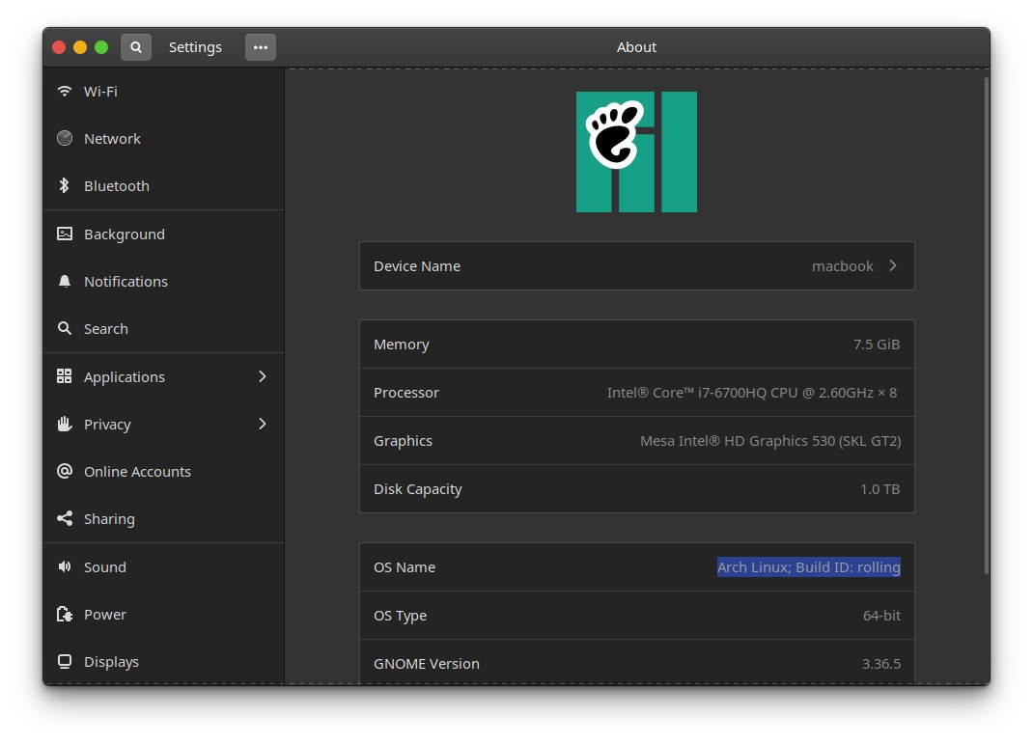This screenshot has width=1033, height=744.
Task: Click the GNOME Version label
Action: pyautogui.click(x=427, y=664)
